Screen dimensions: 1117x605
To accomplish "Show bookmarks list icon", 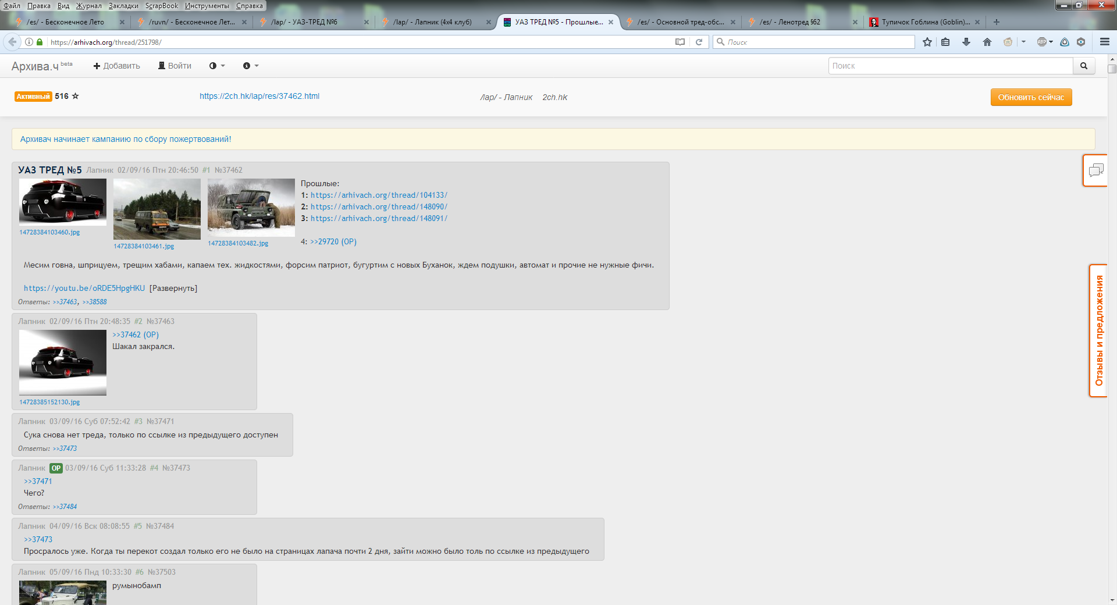I will click(x=945, y=42).
